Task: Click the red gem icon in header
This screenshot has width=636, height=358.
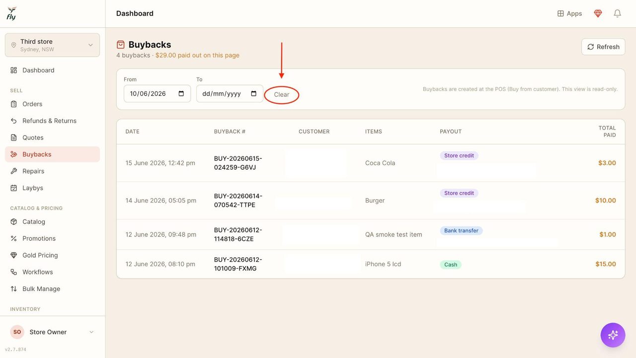Action: [x=598, y=13]
